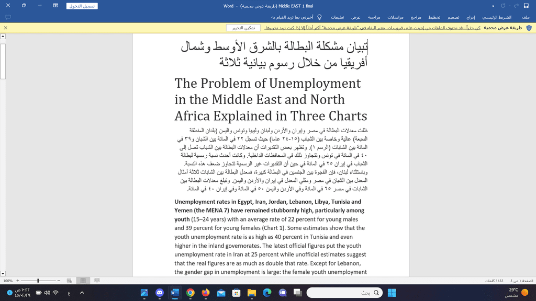Click the Save icon in the title bar
The height and width of the screenshot is (301, 536).
point(526,6)
